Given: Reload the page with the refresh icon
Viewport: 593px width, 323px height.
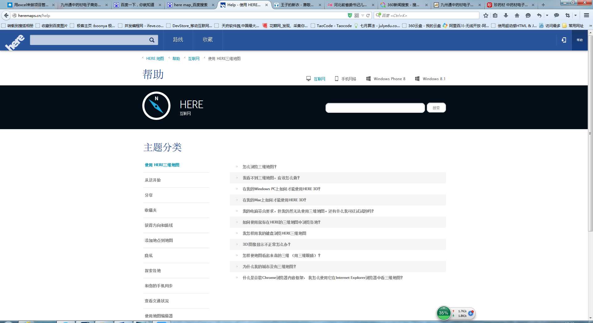Looking at the screenshot, I should coord(368,15).
